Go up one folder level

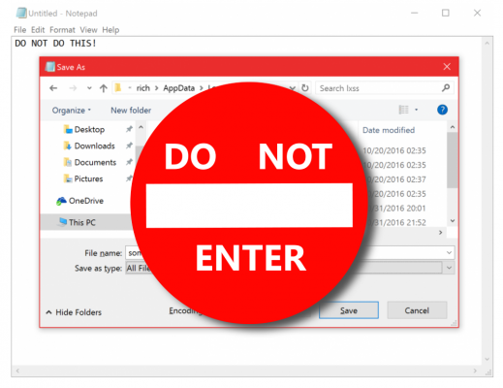[104, 88]
